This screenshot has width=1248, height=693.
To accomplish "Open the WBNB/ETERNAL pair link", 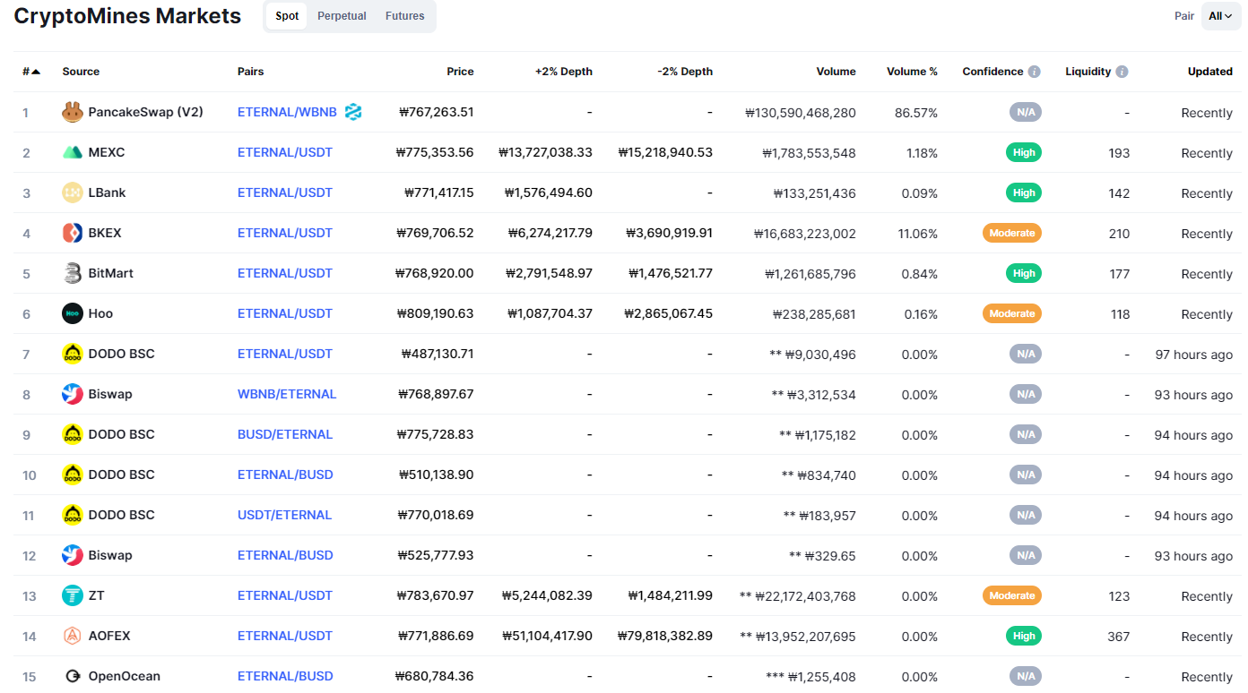I will pyautogui.click(x=287, y=394).
